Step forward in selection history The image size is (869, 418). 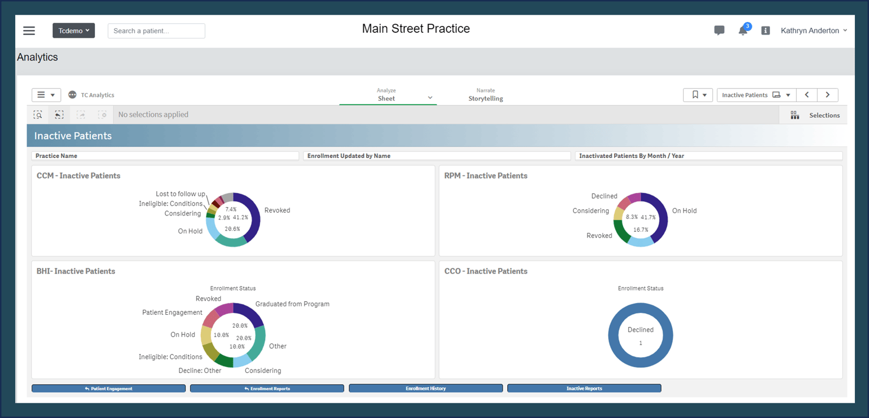[81, 115]
